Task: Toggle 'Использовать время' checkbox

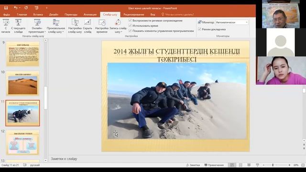Action: point(130,25)
